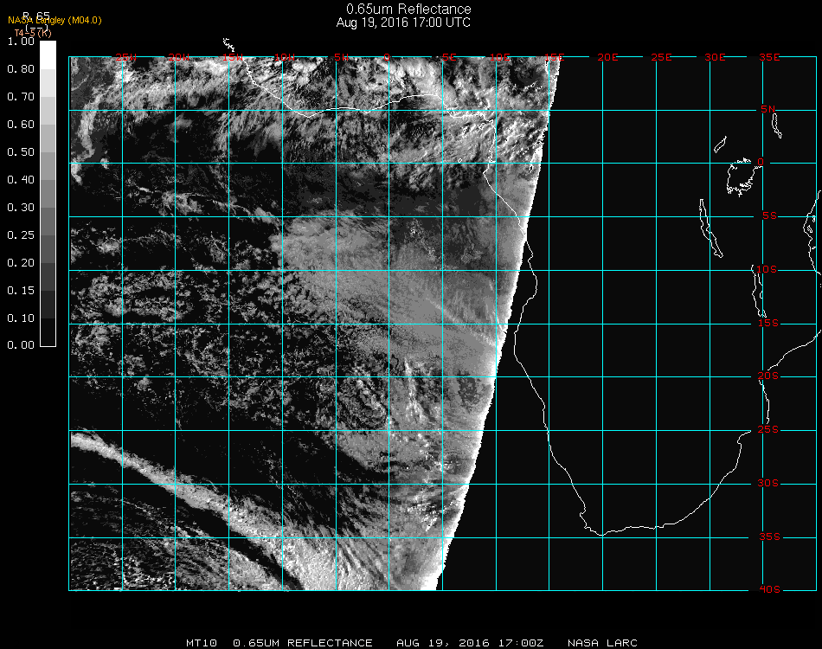Click the "30E" longitude label
Screen dimensions: 822x649
pos(715,57)
